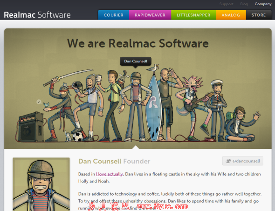Click the Realmac Software logo
The height and width of the screenshot is (211, 275).
tap(37, 15)
